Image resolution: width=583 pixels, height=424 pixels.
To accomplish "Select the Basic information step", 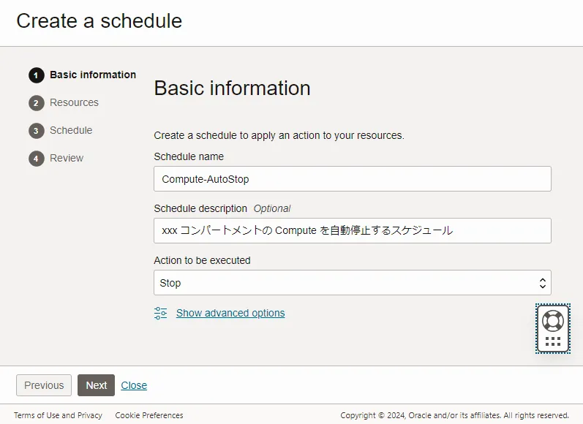I will (x=93, y=75).
